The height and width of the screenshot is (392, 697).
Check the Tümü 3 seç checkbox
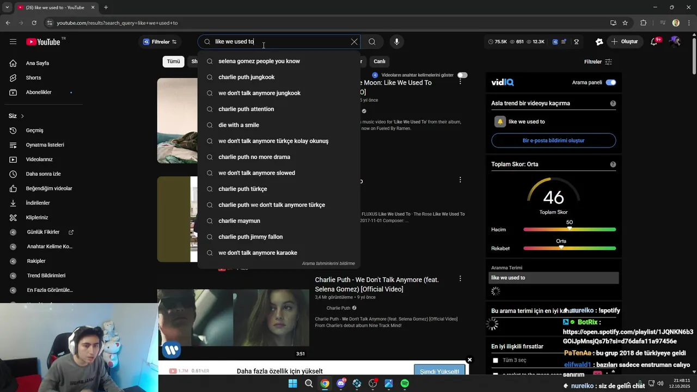(496, 360)
